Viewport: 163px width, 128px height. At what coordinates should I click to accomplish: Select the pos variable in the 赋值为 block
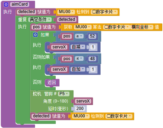click(x=36, y=27)
